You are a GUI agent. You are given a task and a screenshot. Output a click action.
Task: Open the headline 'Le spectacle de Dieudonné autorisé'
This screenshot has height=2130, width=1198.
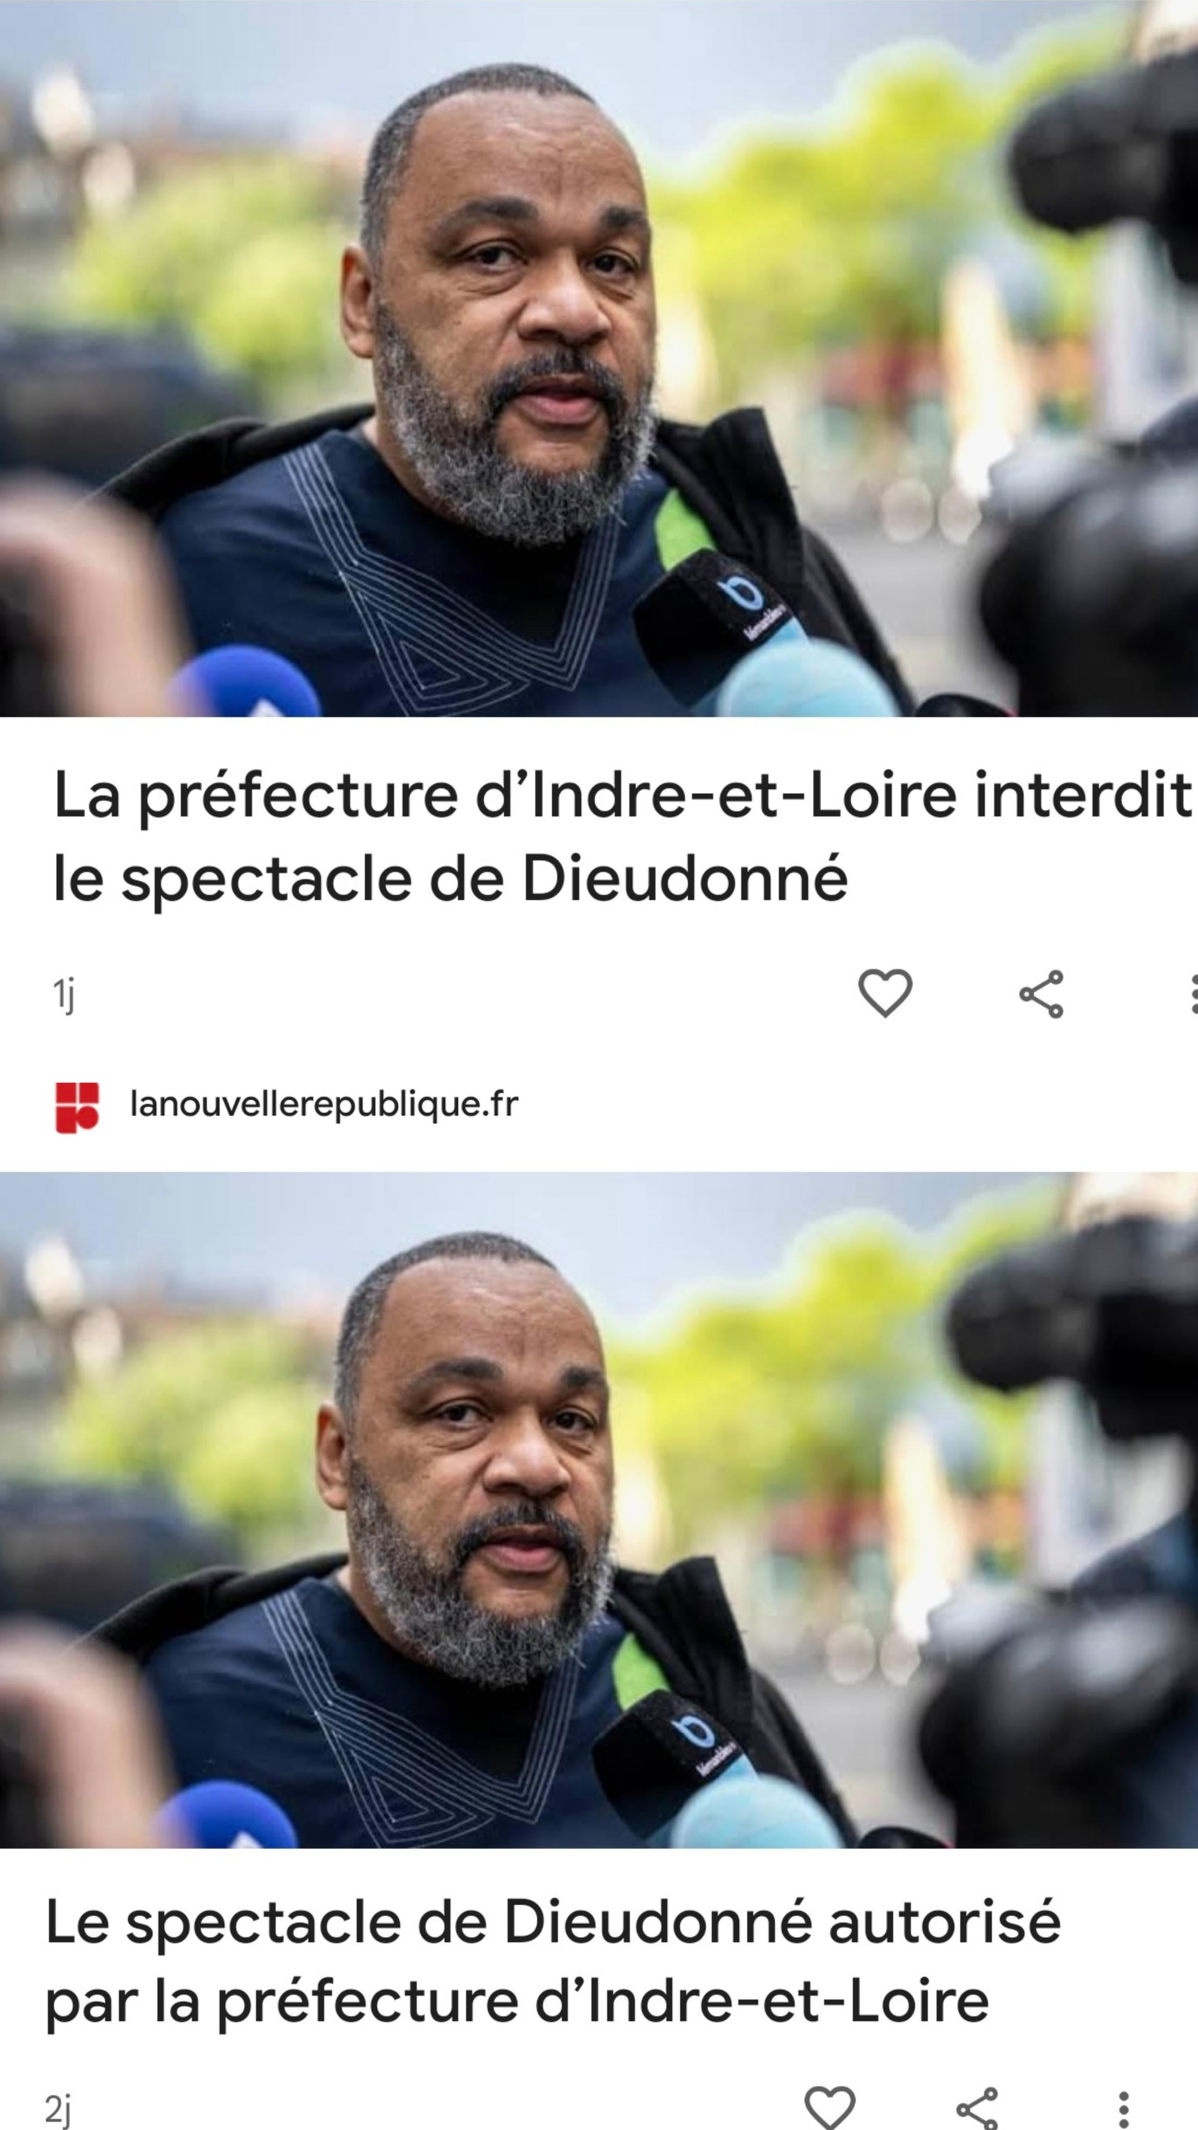[x=552, y=1961]
